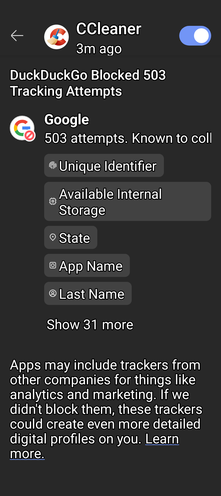This screenshot has height=496, width=221.
Task: Select the Available Internal Storage chip
Action: [x=127, y=201]
